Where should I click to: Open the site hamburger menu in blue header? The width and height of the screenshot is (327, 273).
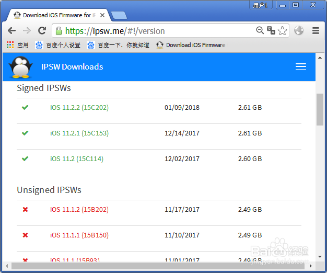click(301, 66)
